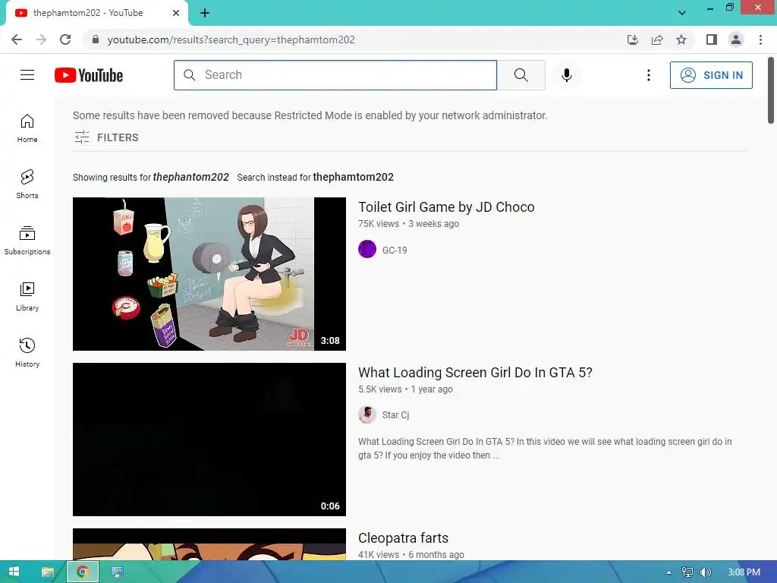
Task: Open Library in sidebar
Action: tap(27, 297)
